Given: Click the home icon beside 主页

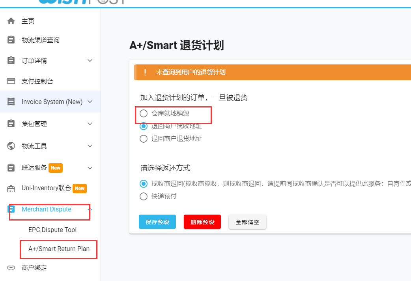Looking at the screenshot, I should pyautogui.click(x=11, y=21).
